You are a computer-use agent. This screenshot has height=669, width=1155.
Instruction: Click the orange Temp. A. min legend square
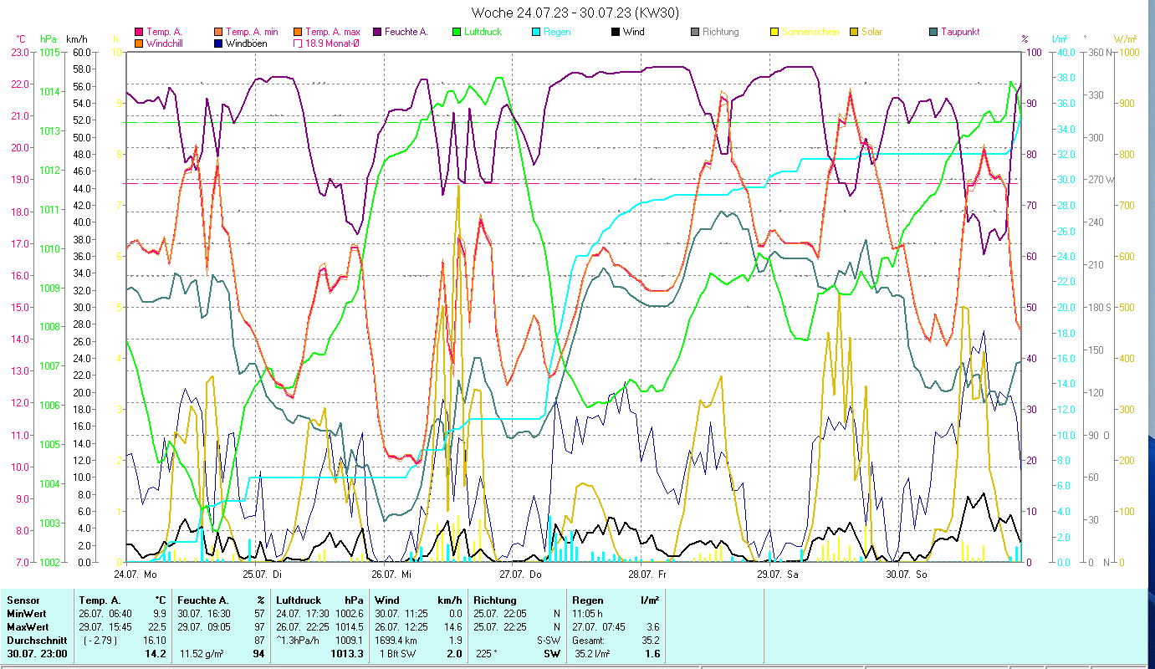pyautogui.click(x=219, y=33)
